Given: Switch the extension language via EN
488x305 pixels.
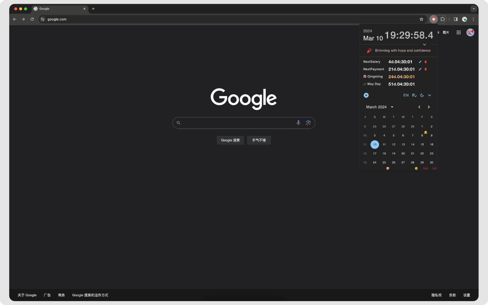Looking at the screenshot, I should (406, 95).
